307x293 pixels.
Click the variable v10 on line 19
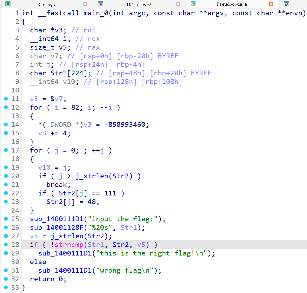click(x=44, y=167)
